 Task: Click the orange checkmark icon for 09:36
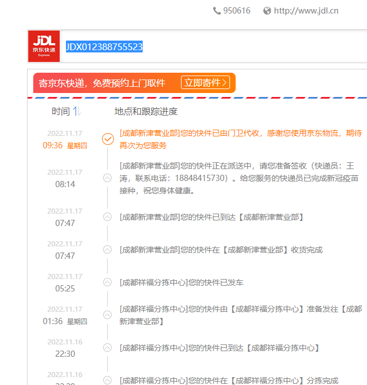click(108, 139)
